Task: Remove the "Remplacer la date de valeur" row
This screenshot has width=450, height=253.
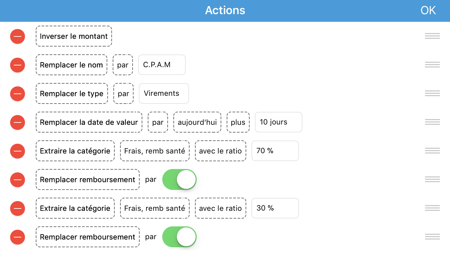Action: click(x=18, y=122)
